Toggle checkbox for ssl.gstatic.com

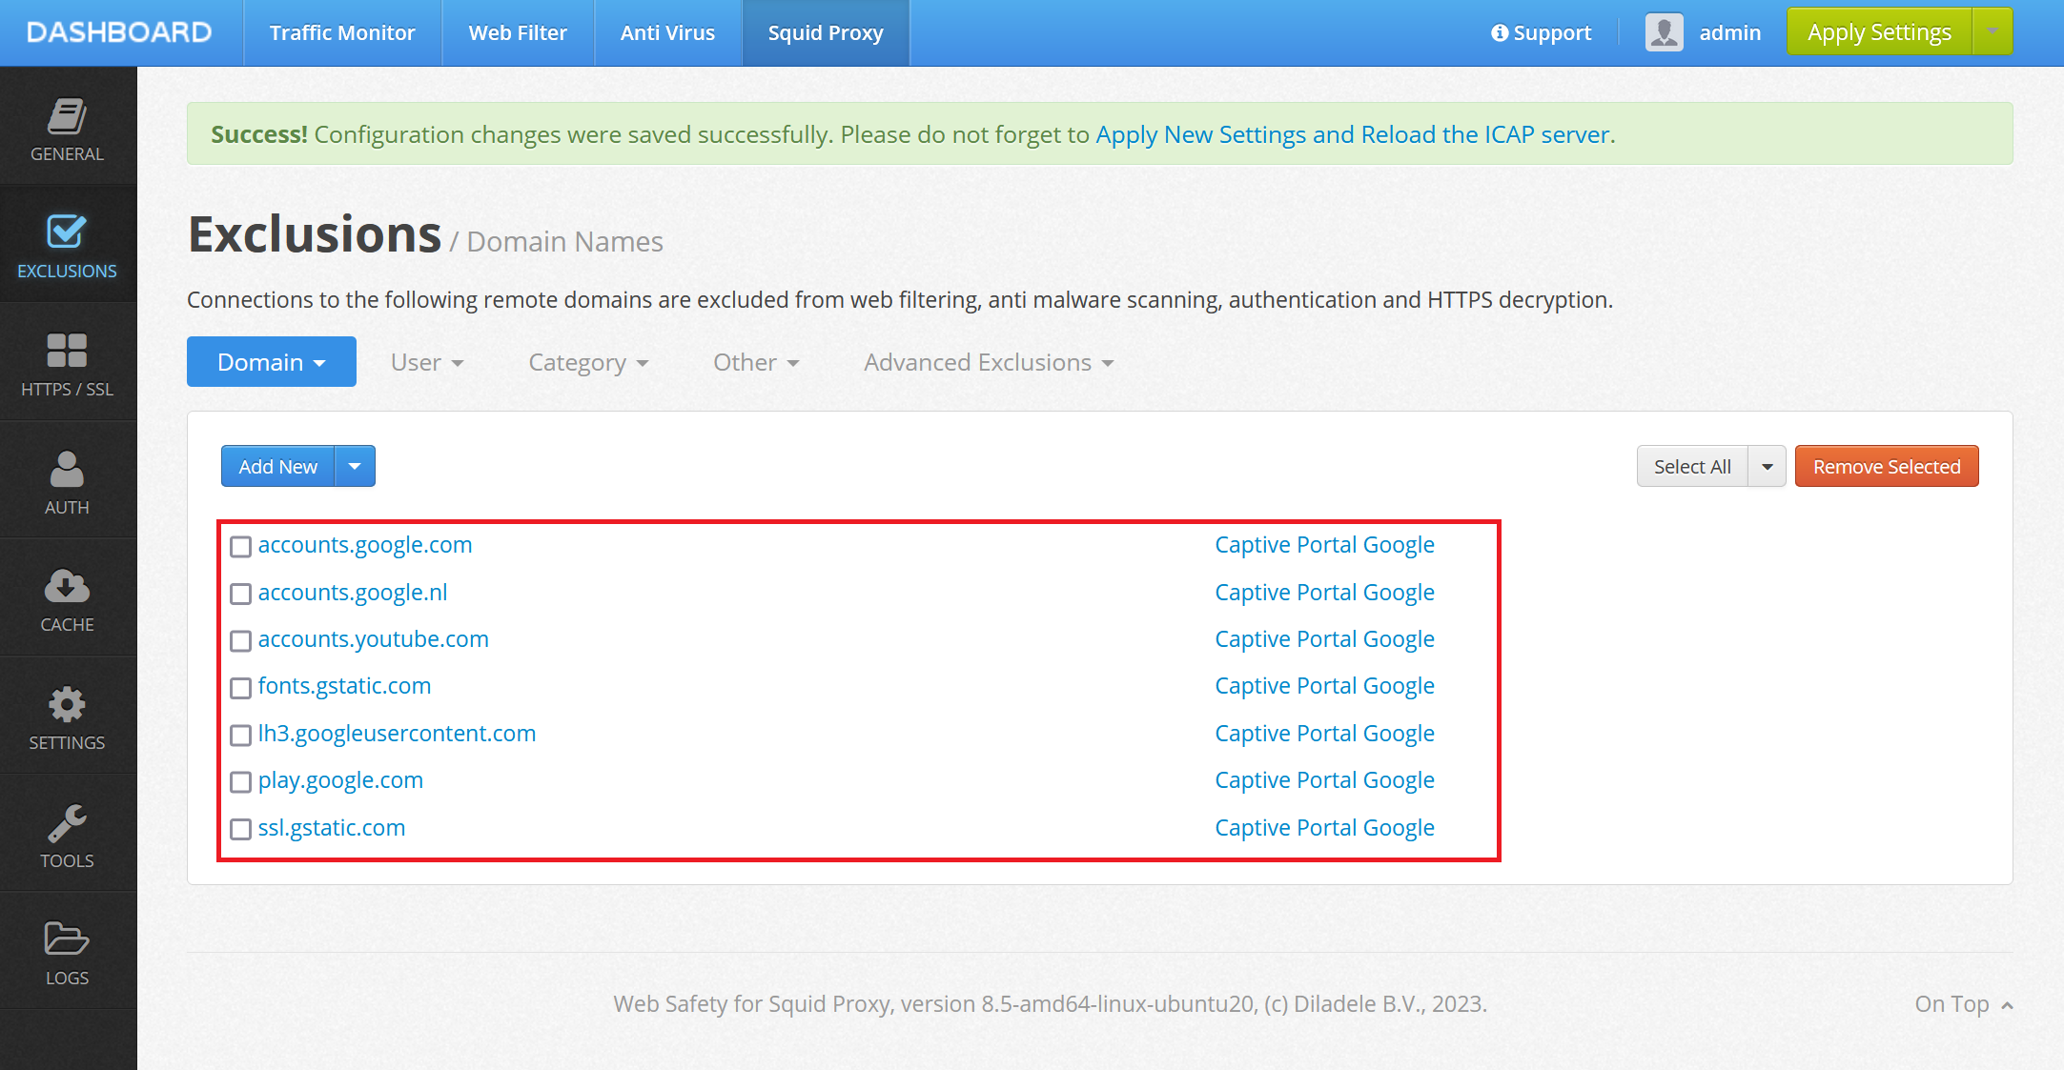(240, 828)
